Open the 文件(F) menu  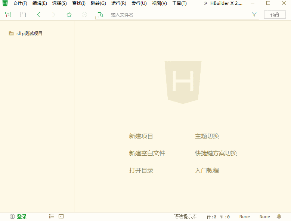coord(20,3)
